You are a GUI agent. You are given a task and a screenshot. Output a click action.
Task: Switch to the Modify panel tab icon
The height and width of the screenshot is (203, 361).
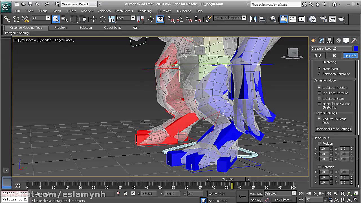(321, 41)
